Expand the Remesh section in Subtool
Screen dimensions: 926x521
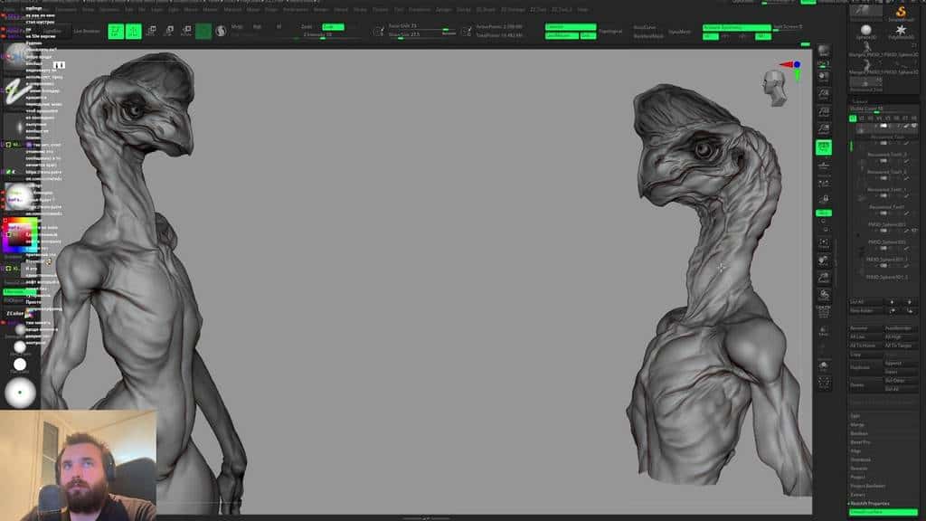click(859, 469)
